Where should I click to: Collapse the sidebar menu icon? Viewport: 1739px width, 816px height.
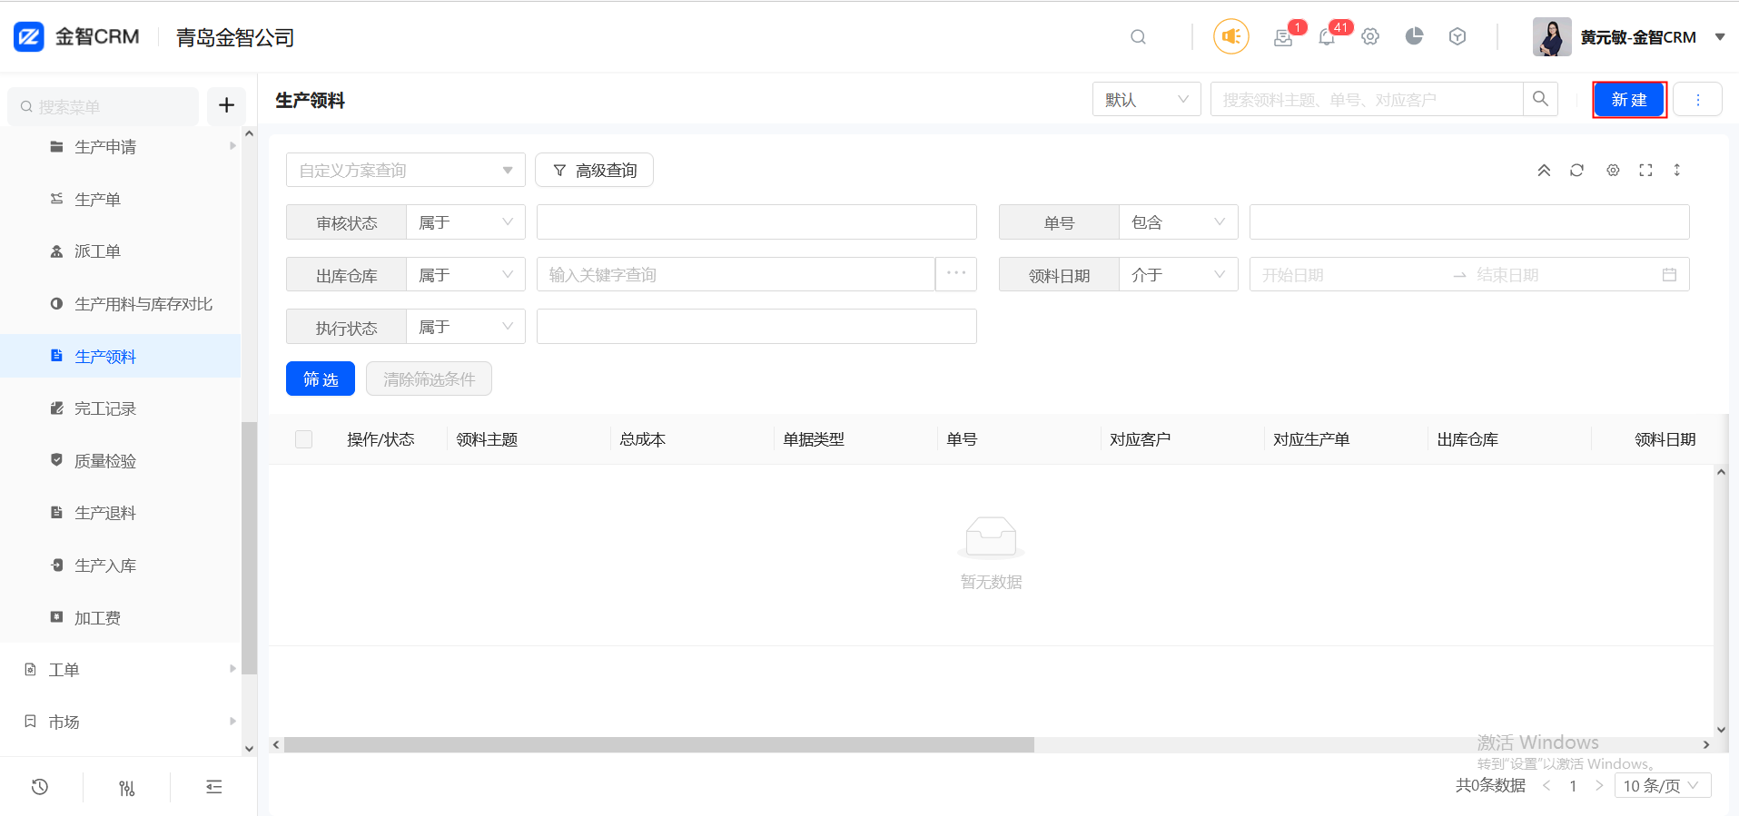coord(214,787)
